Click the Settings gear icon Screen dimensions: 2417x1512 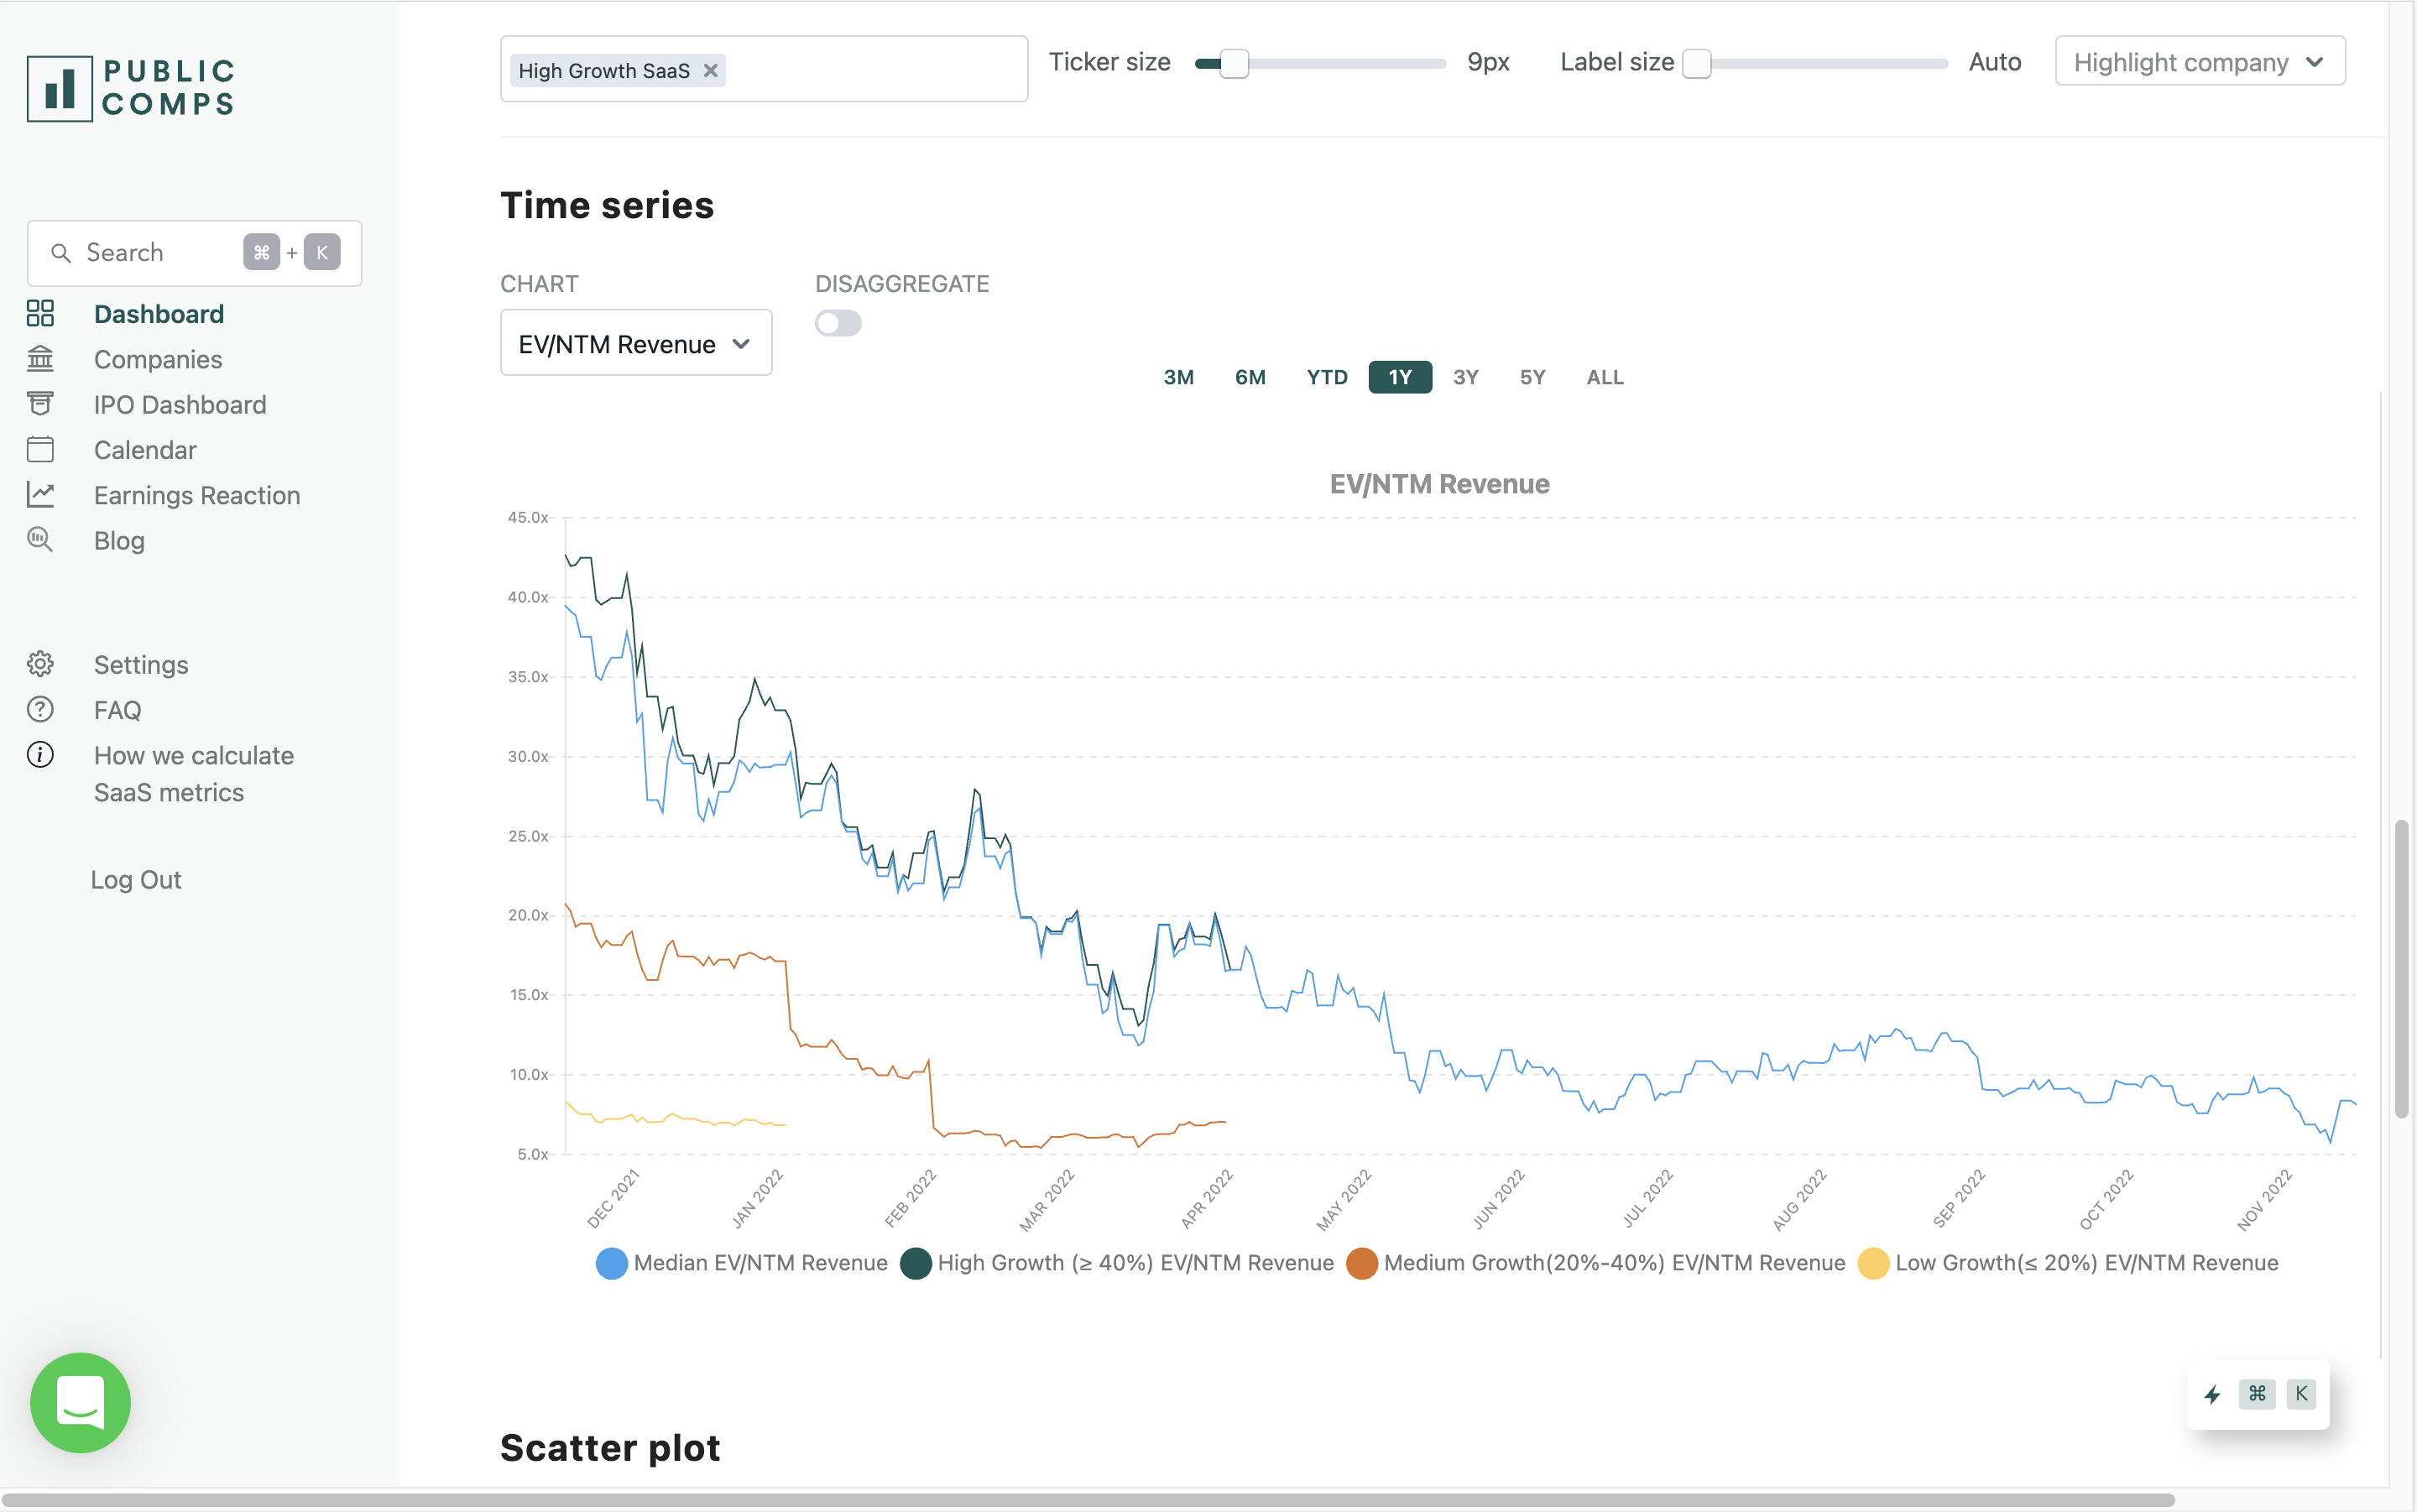coord(40,664)
